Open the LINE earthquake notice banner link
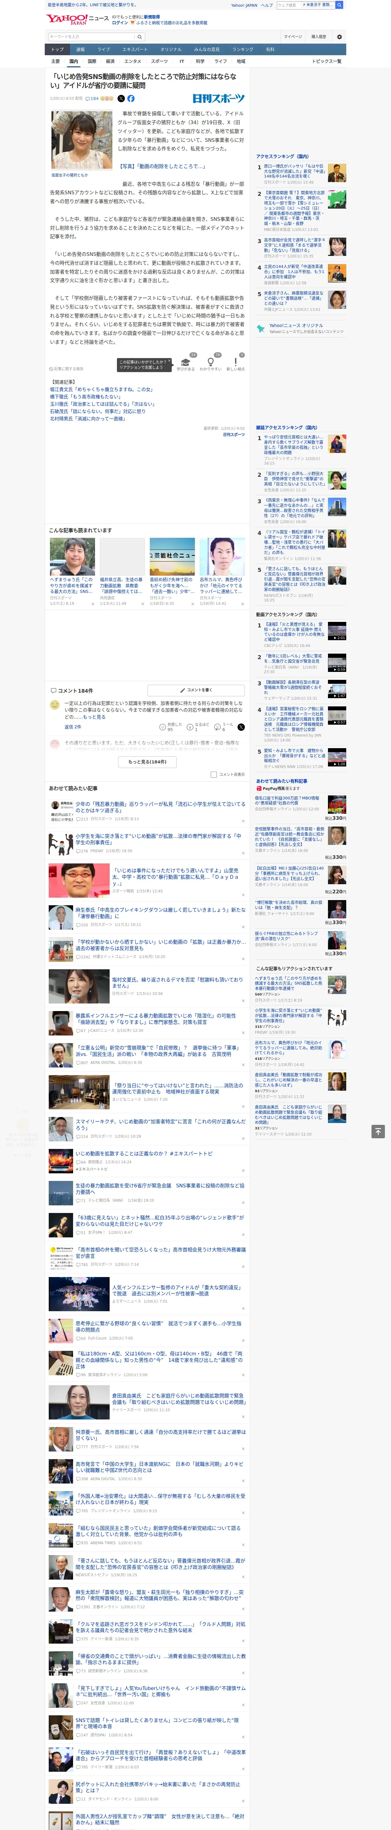The width and height of the screenshot is (391, 1830). [x=92, y=5]
